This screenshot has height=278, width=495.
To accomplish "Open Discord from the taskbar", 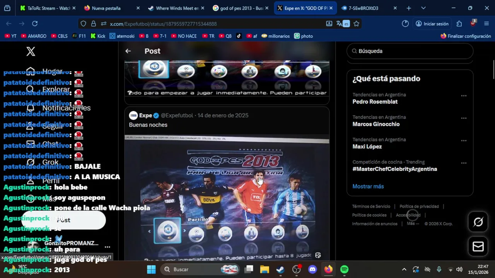I will click(x=312, y=270).
